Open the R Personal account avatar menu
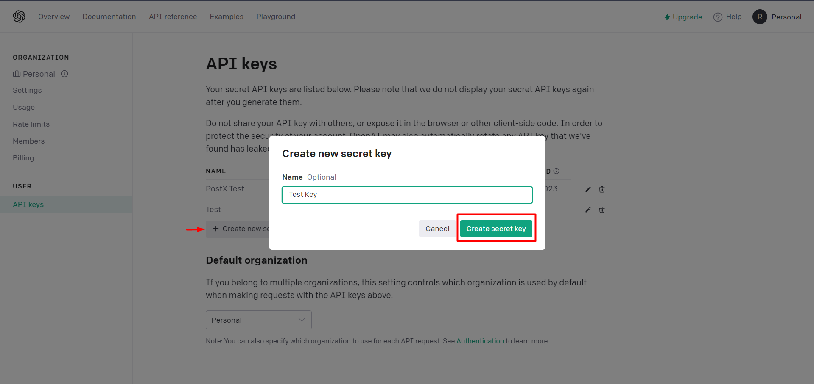The height and width of the screenshot is (384, 814). point(759,17)
